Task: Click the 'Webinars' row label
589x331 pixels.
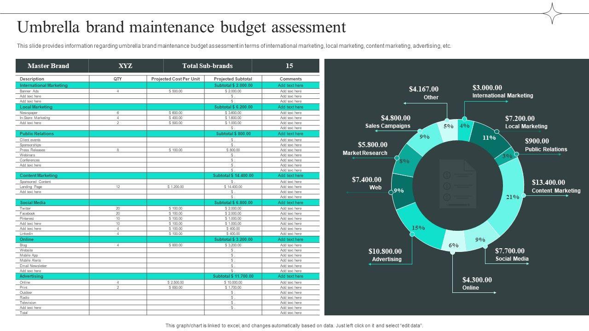Action: pyautogui.click(x=28, y=155)
